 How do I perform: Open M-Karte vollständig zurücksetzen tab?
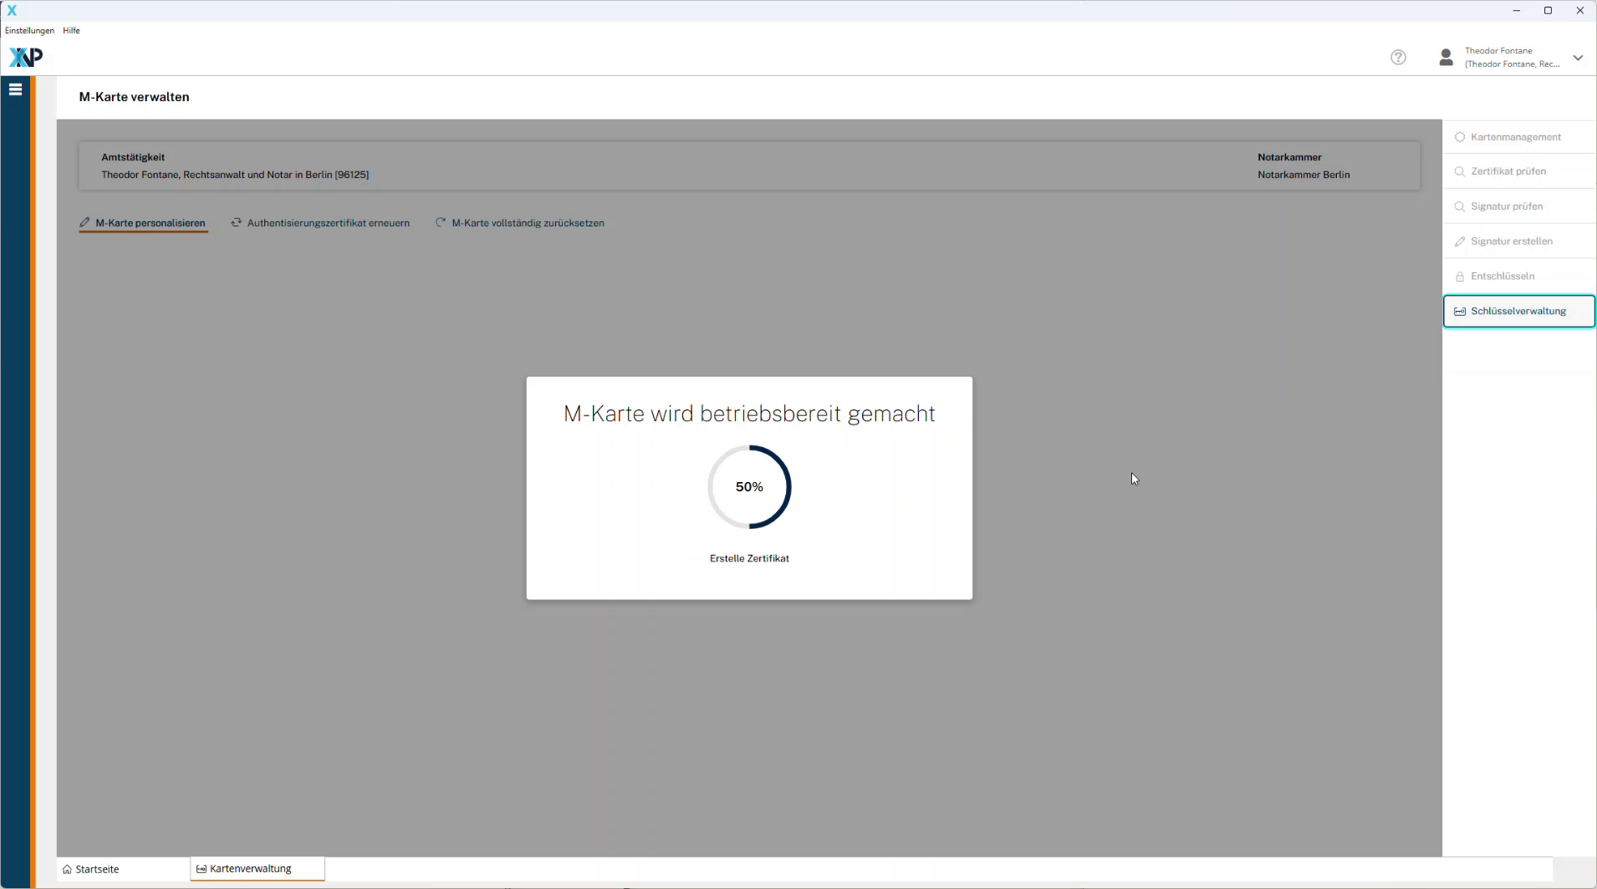coord(520,223)
